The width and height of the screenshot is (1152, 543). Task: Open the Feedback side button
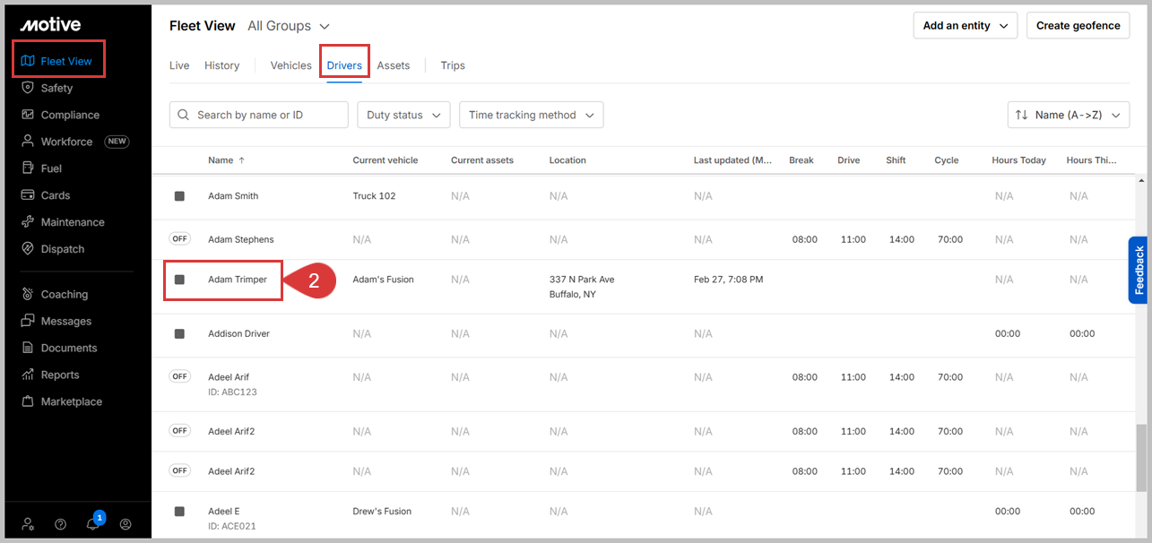[1139, 270]
